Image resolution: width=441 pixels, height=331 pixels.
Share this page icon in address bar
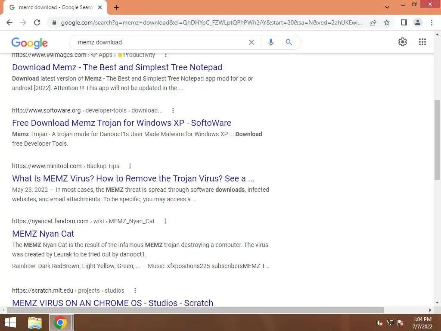click(373, 22)
